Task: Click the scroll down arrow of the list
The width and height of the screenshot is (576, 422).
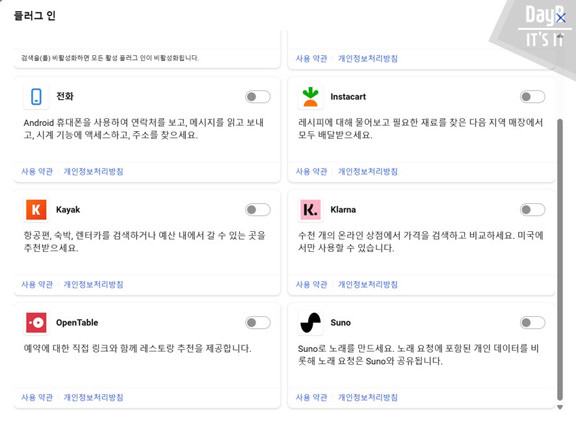Action: (560, 408)
